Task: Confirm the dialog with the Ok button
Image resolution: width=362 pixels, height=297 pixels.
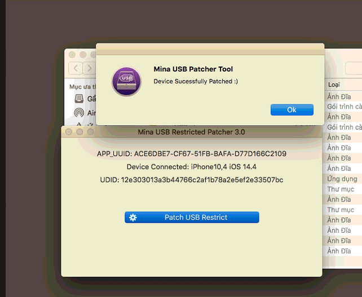Action: (292, 110)
